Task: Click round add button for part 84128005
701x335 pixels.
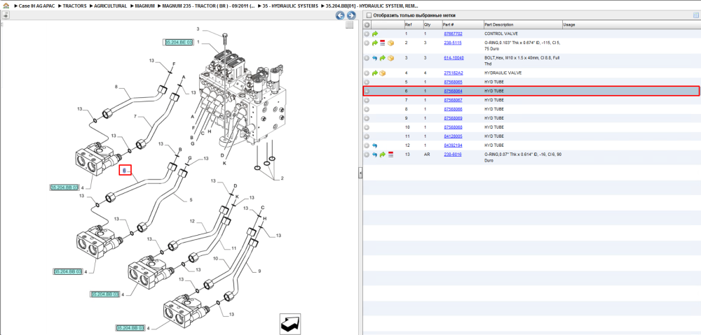Action: click(x=367, y=136)
